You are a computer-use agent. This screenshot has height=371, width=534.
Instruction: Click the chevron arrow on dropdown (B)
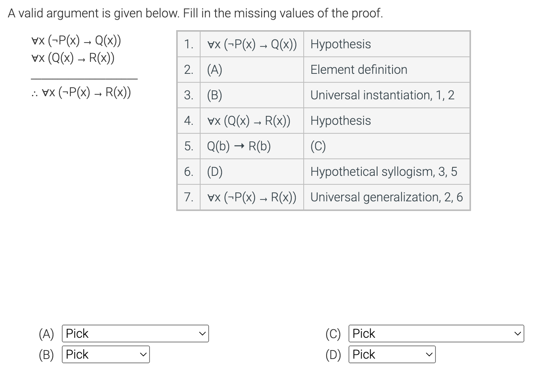coord(143,354)
